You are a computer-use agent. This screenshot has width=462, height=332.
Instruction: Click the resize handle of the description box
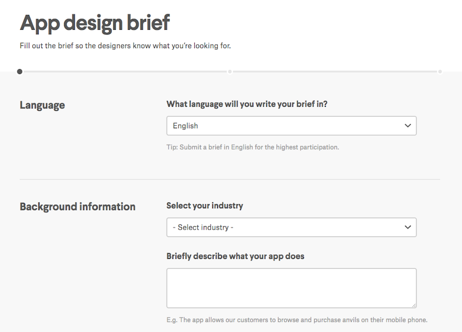click(x=413, y=305)
